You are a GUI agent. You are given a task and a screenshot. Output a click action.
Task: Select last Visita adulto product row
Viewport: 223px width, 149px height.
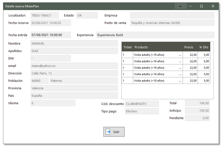click(x=166, y=81)
